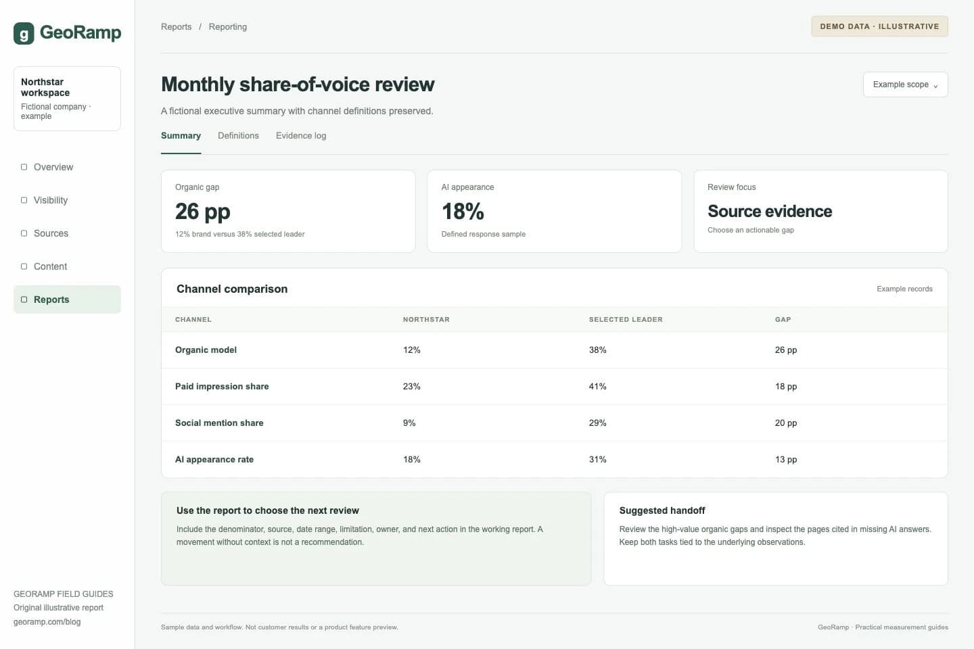974x649 pixels.
Task: Open the Northstar workspace switcher card
Action: pyautogui.click(x=67, y=99)
